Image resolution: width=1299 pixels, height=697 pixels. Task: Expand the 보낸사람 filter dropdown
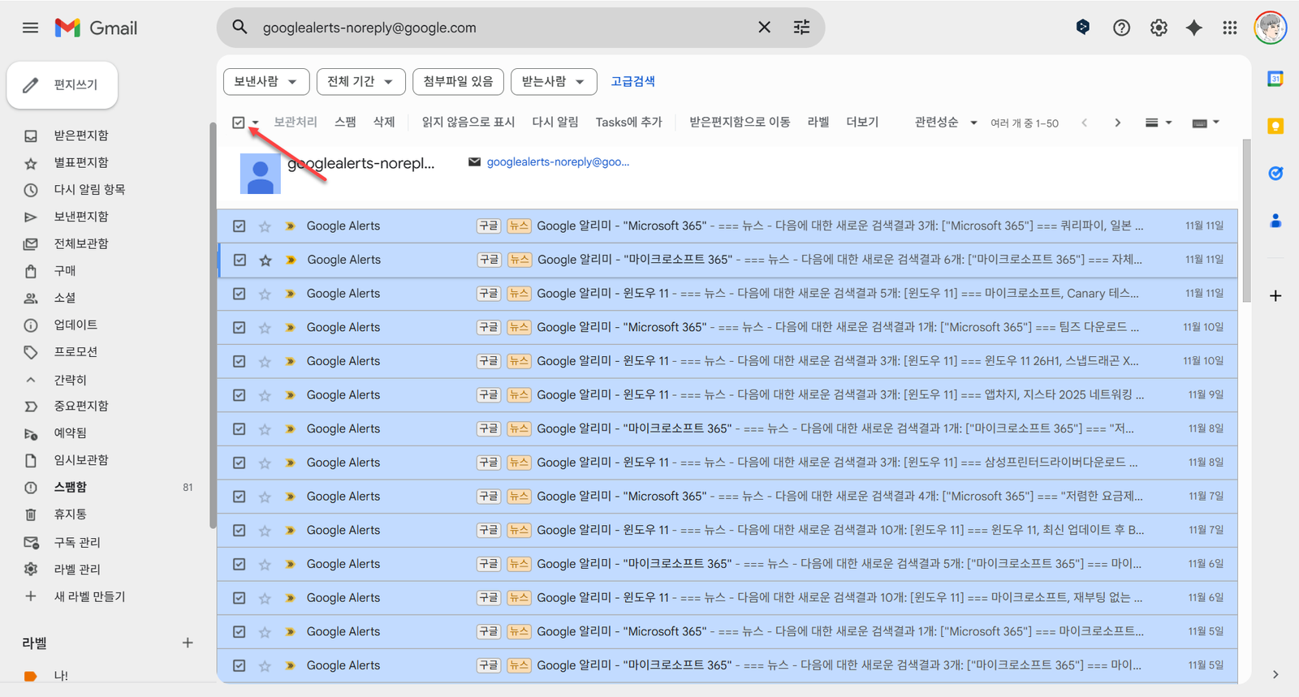pos(265,81)
